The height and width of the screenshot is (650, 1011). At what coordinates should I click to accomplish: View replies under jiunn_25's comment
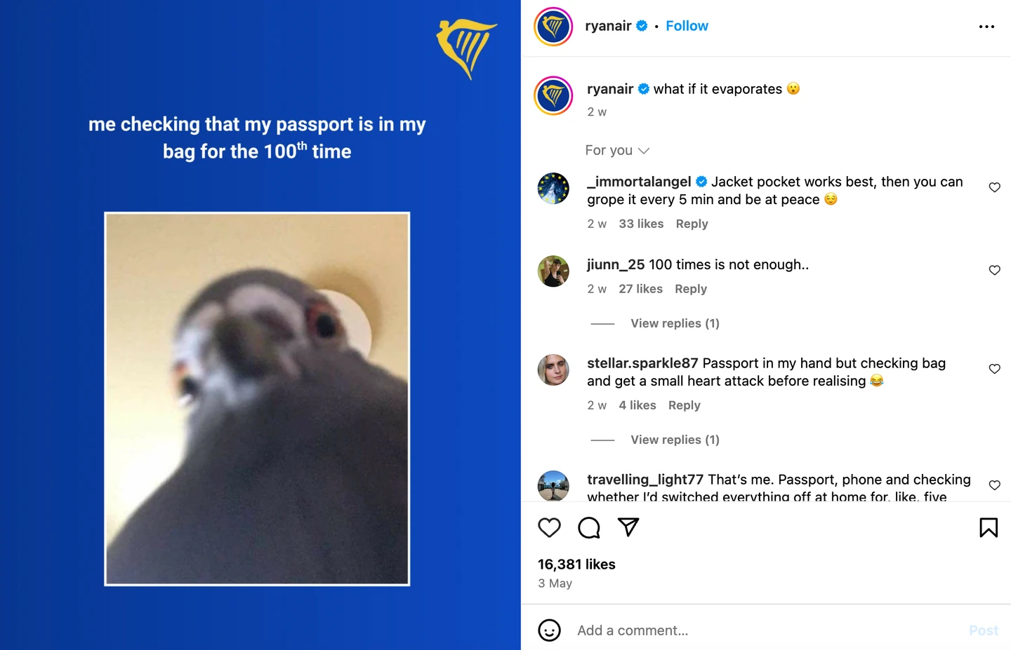coord(675,323)
